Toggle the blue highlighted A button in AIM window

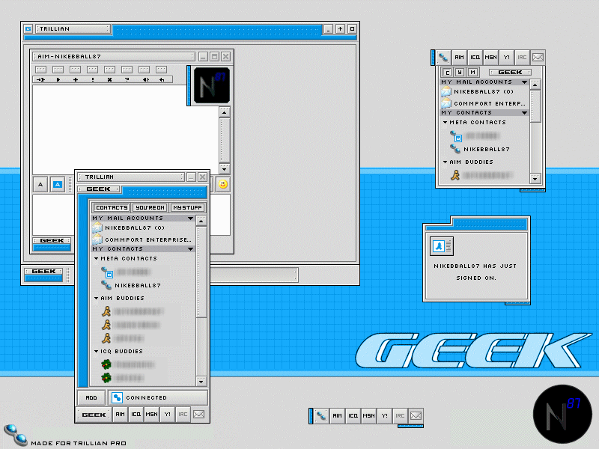click(x=58, y=185)
